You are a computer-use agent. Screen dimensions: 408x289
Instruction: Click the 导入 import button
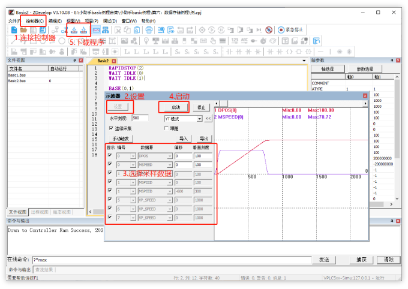[184, 139]
